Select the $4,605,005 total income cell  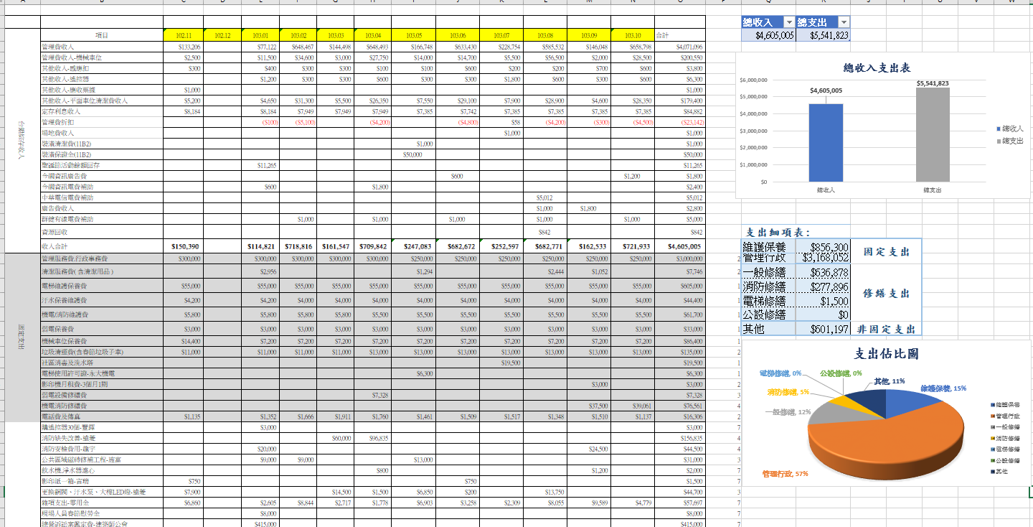768,34
